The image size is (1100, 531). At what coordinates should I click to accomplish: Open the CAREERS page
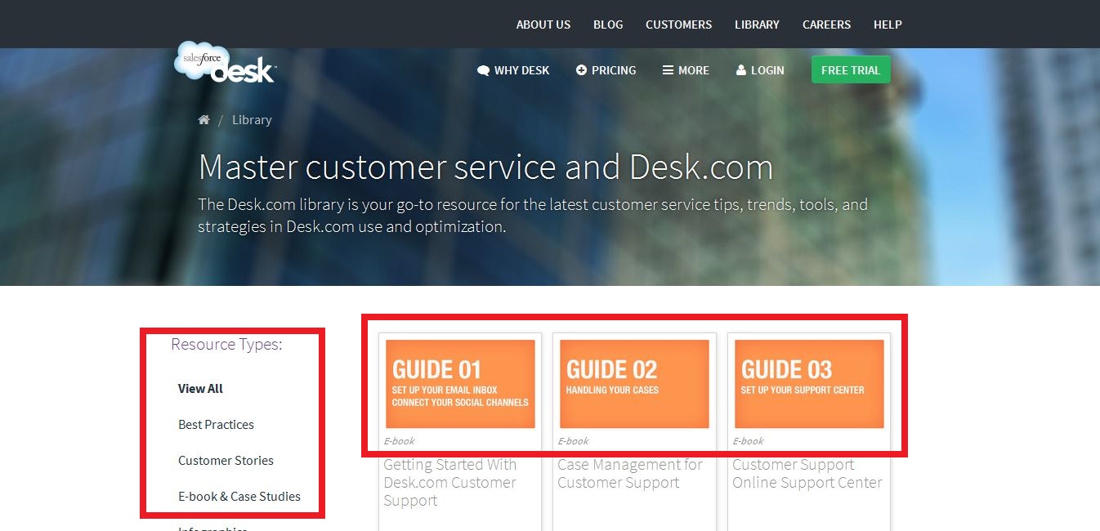pos(826,25)
